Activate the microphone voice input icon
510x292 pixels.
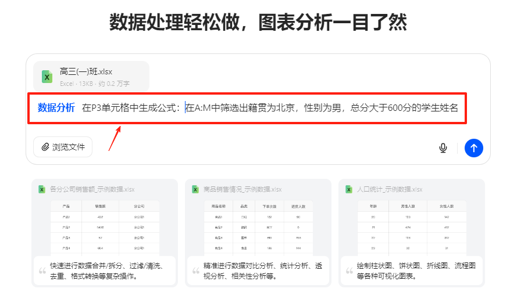point(443,148)
